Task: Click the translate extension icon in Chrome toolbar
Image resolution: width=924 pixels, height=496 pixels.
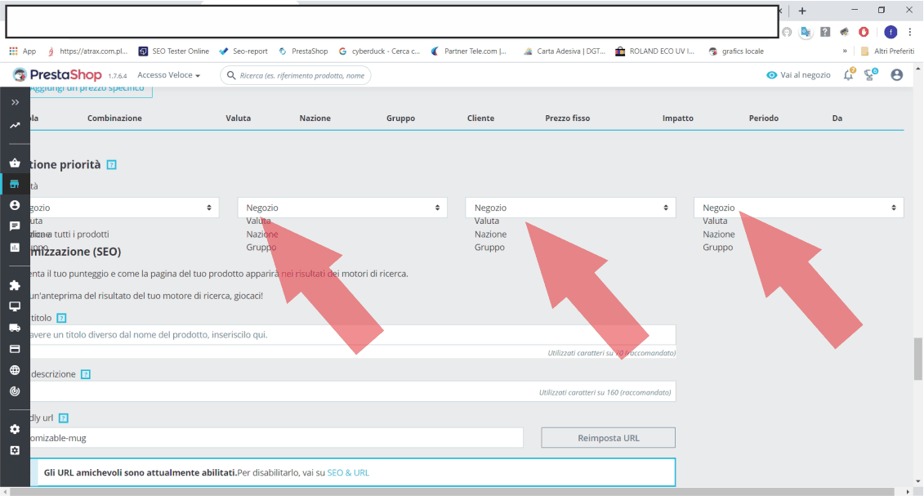Action: (806, 32)
